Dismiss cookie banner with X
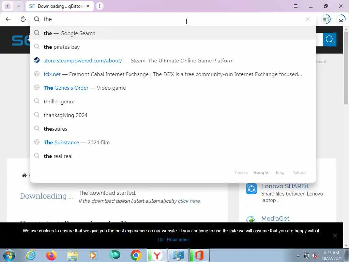Screen dimensions: 349x262 [335, 235]
